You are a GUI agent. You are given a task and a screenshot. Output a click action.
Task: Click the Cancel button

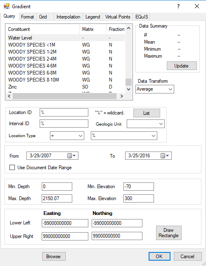pos(187,257)
